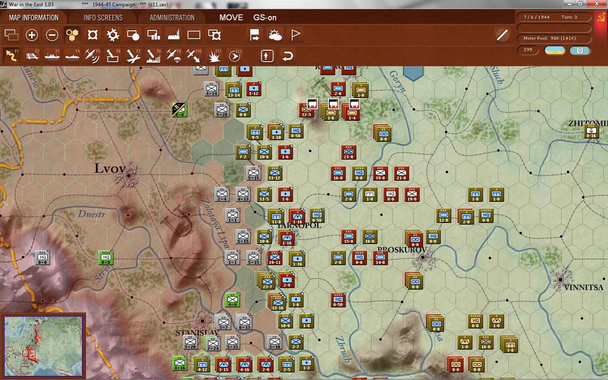Select the 15-0 red unit counter

tap(349, 236)
